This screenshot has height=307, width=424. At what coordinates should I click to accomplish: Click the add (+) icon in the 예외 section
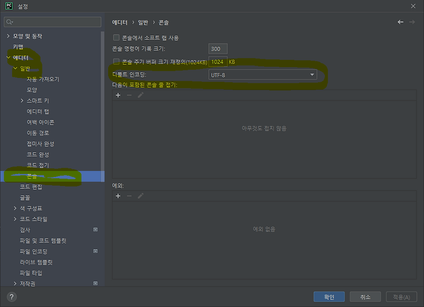[x=118, y=196]
